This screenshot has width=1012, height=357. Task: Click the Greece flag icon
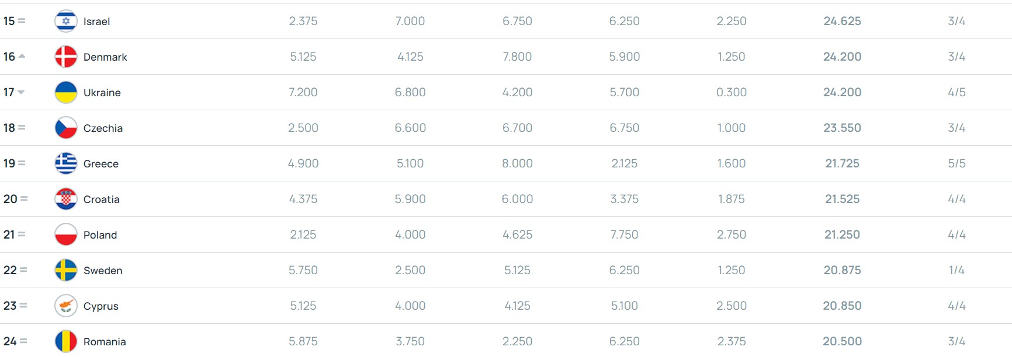[66, 163]
